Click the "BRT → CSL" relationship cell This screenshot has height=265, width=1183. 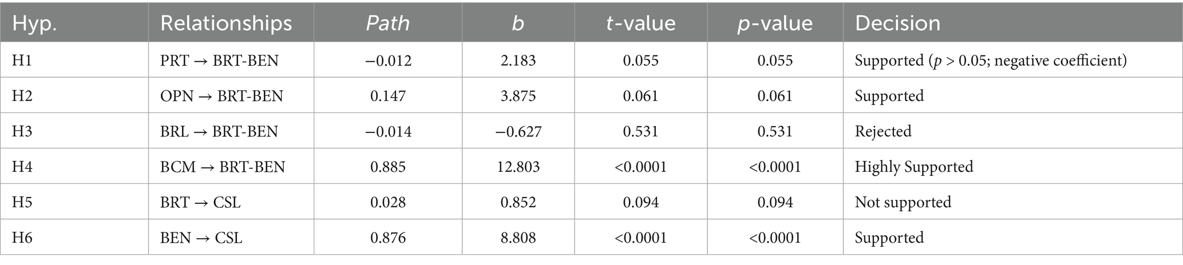(200, 202)
